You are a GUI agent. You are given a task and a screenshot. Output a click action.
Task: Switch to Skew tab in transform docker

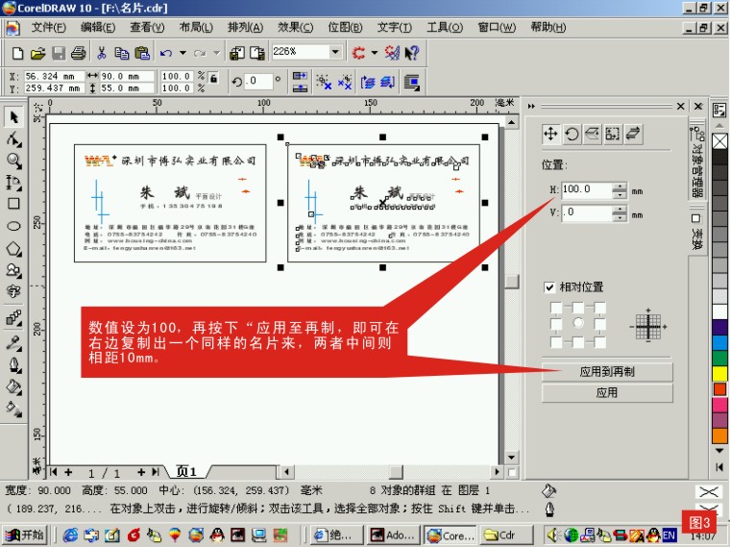tap(633, 135)
